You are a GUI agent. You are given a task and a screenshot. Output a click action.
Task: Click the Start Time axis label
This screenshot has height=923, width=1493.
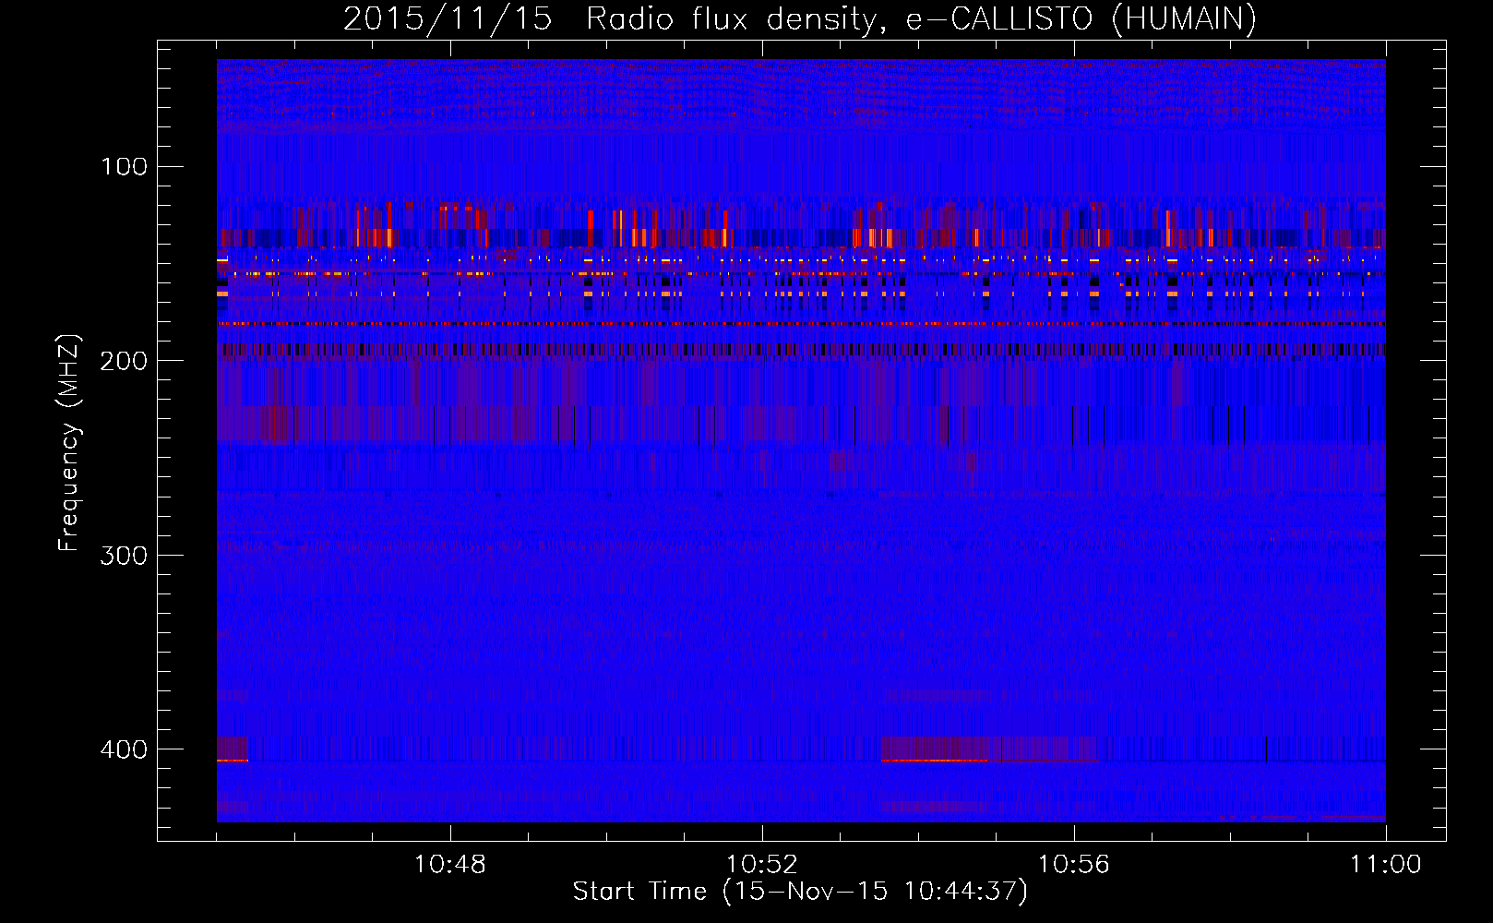pos(800,892)
